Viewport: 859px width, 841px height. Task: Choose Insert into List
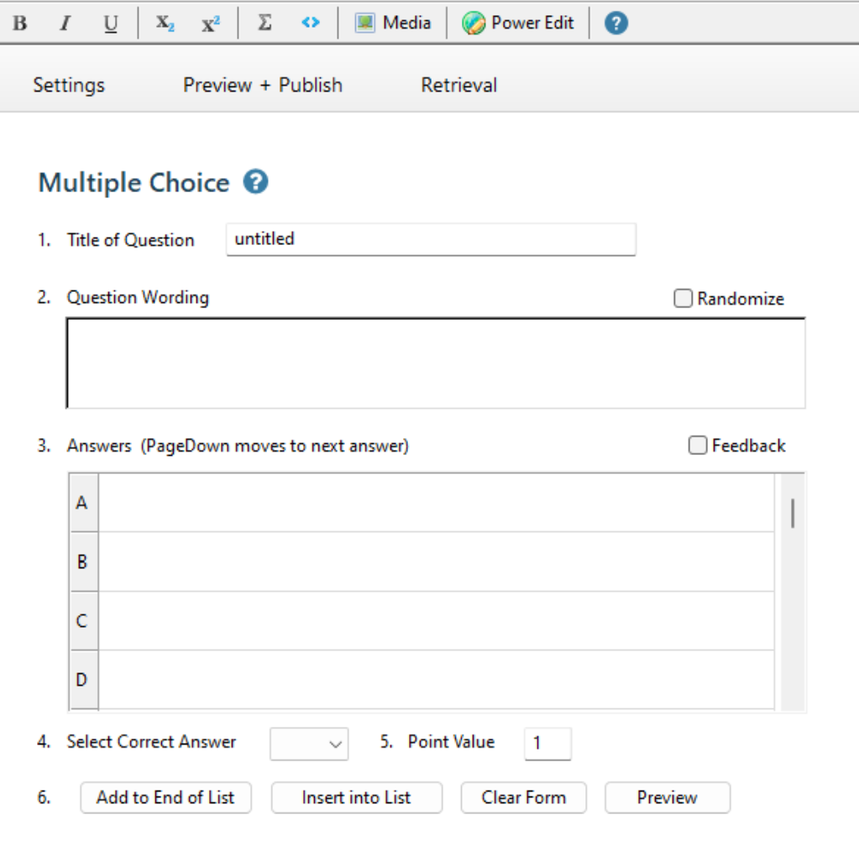point(357,797)
